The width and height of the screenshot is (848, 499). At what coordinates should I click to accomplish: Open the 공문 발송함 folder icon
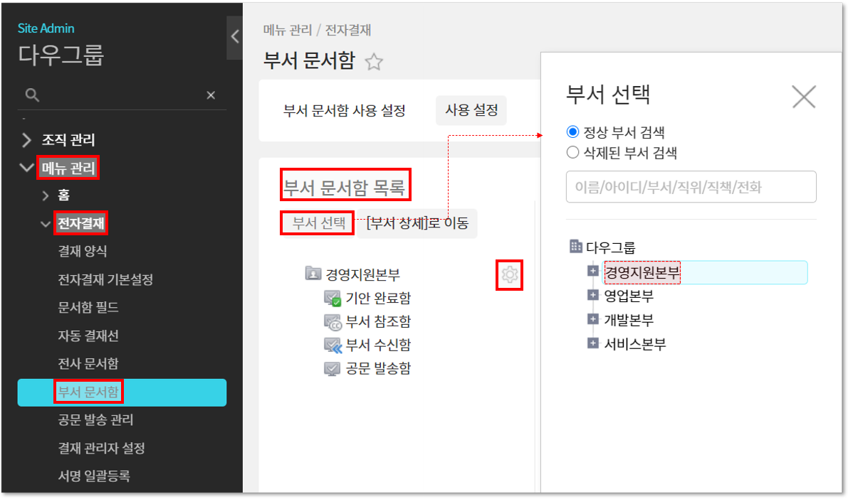[333, 368]
